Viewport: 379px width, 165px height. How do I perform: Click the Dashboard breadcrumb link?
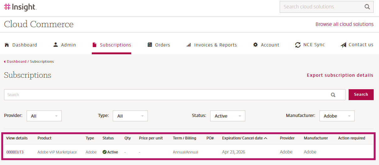pos(17,62)
